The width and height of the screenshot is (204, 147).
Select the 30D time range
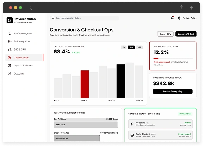point(131,47)
